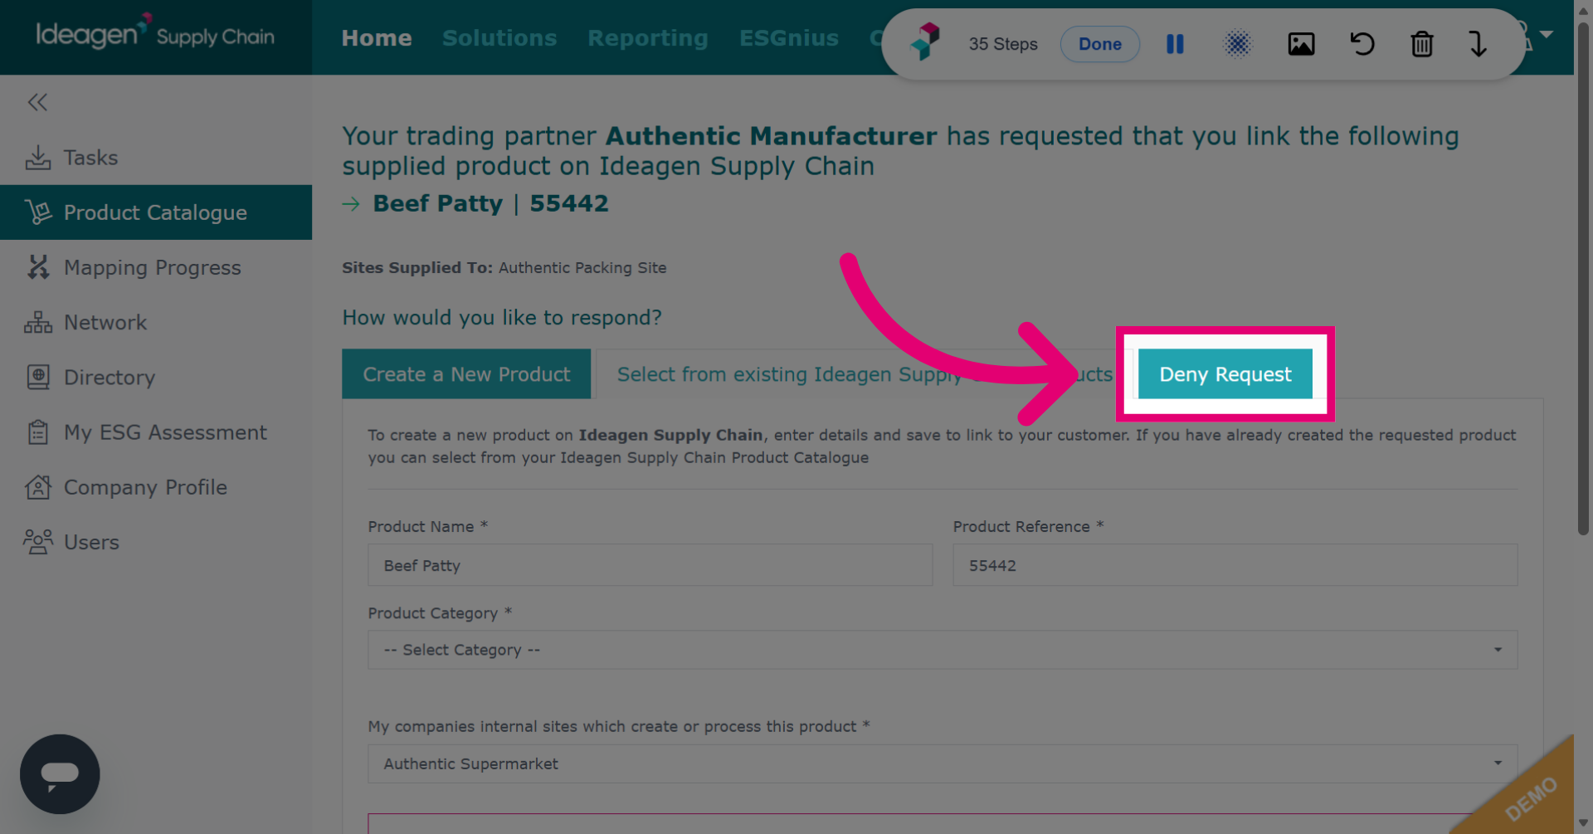Click the screenshot image icon
This screenshot has width=1593, height=834.
click(1301, 44)
